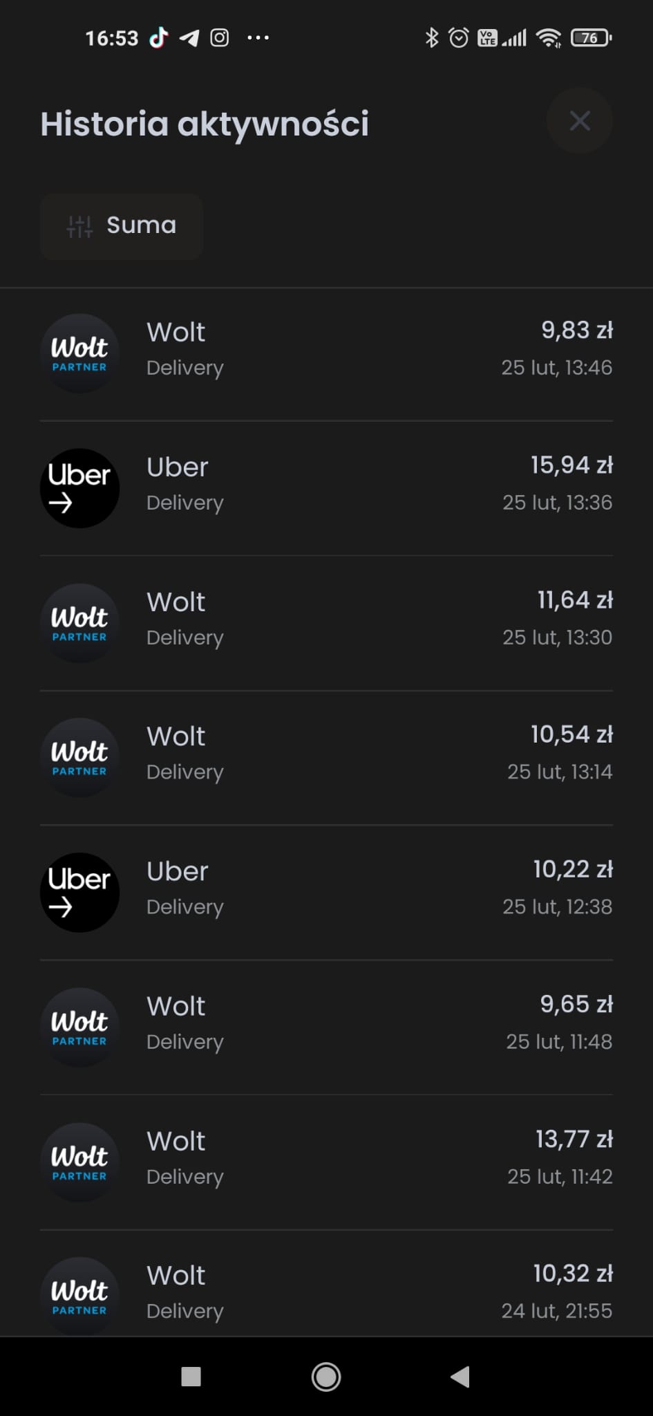Open Uber delivery from 25 lut, 13:36
The height and width of the screenshot is (1416, 653).
326,488
